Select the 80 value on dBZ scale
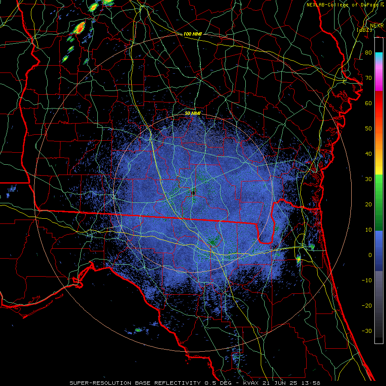 point(368,52)
